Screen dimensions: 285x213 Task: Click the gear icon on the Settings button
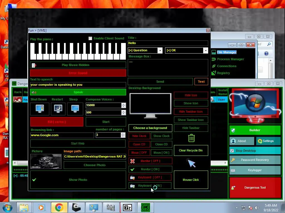(260, 141)
